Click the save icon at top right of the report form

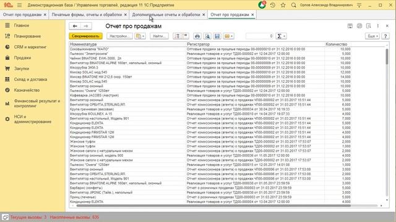pos(350,26)
